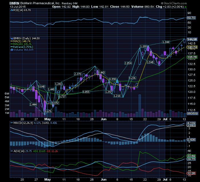This screenshot has height=182, width=200.
Task: Click the 0.236 retrace label
Action: coord(132,78)
